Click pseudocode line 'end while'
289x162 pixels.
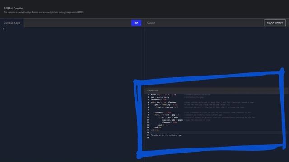coord(155,130)
